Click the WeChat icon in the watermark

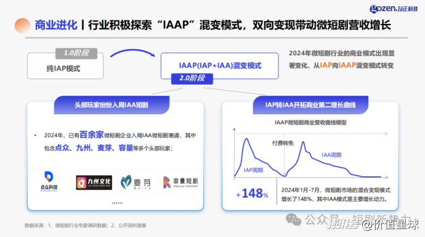(294, 219)
